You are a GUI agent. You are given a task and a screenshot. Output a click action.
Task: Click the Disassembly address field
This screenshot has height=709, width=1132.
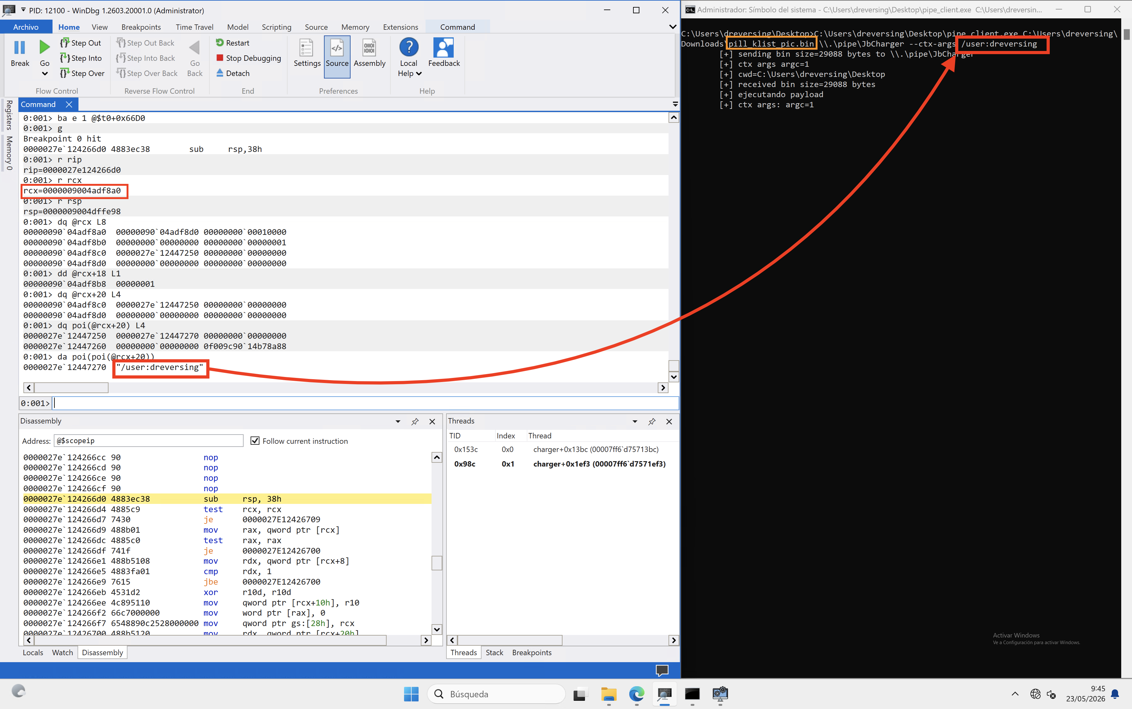149,440
